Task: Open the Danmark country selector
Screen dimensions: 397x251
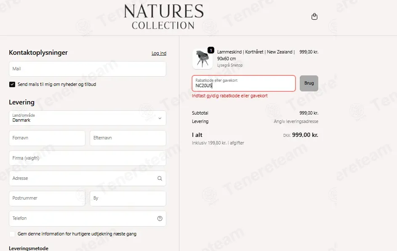Action: click(87, 118)
